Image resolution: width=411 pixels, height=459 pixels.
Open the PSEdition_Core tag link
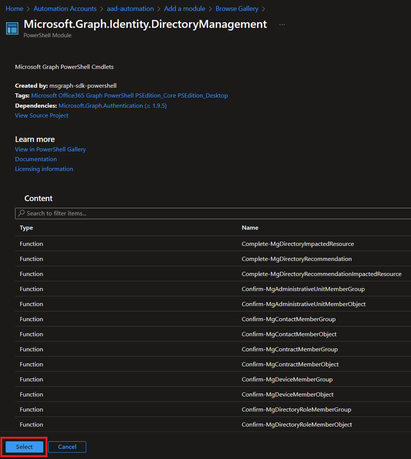[x=156, y=96]
